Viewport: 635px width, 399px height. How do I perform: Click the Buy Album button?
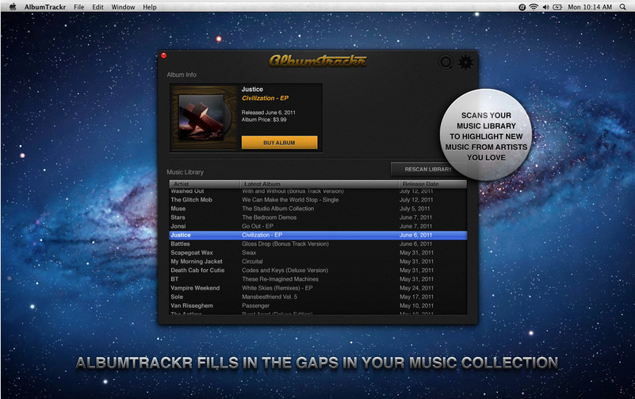point(279,143)
